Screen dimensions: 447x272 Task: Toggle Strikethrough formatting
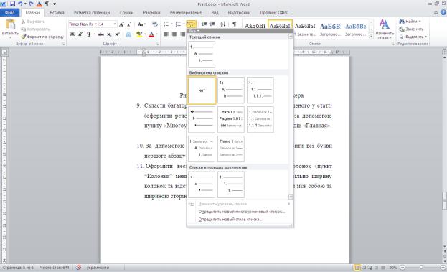(100, 34)
